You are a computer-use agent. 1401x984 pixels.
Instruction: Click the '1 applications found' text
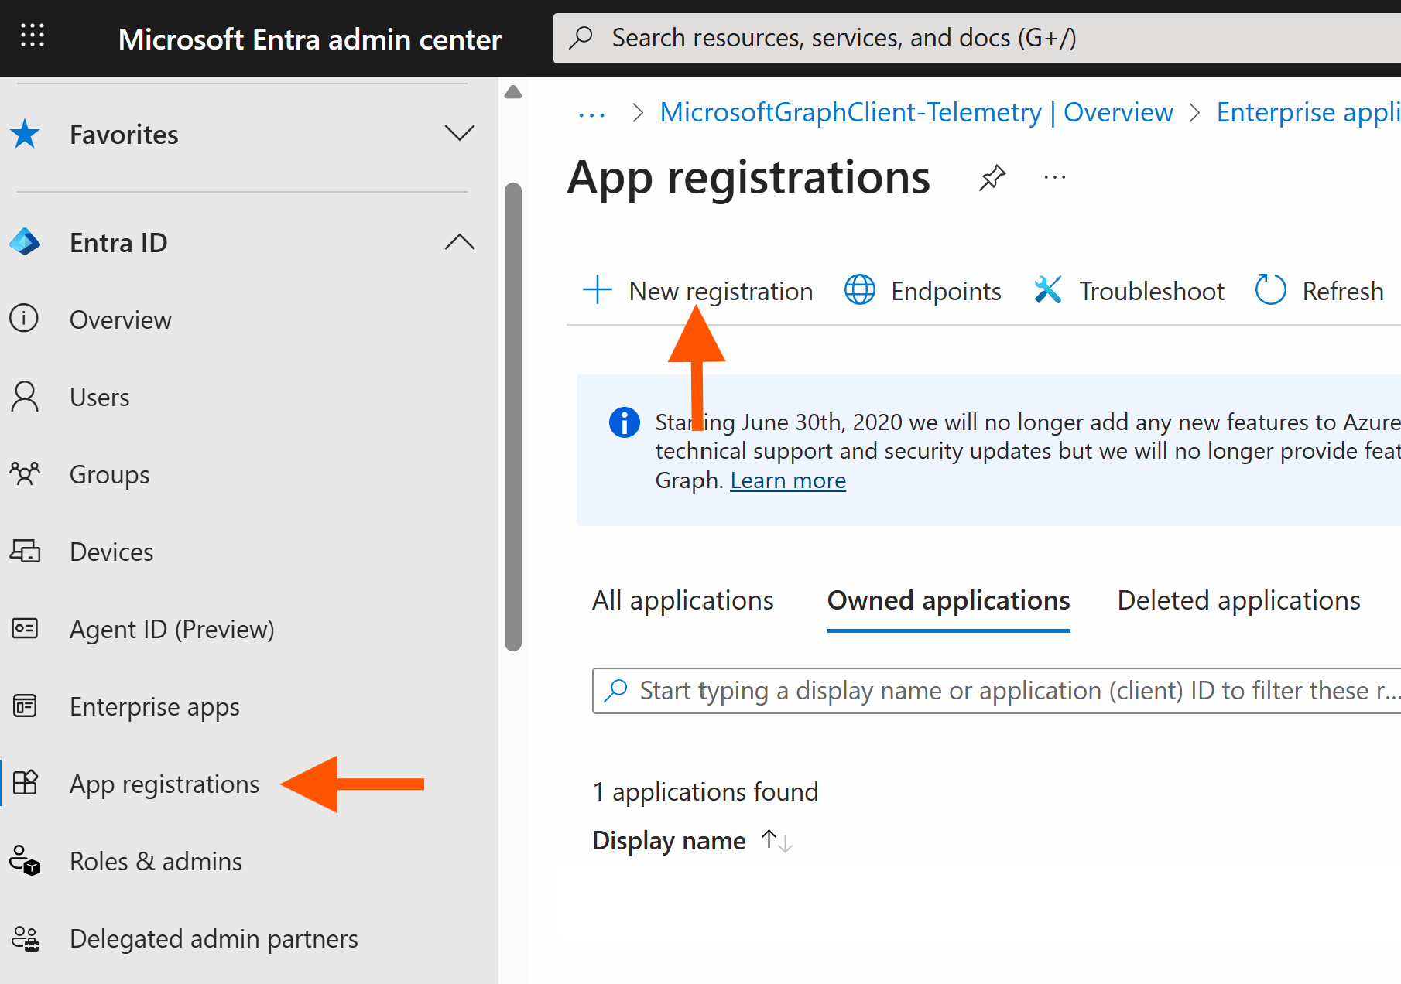point(705,791)
